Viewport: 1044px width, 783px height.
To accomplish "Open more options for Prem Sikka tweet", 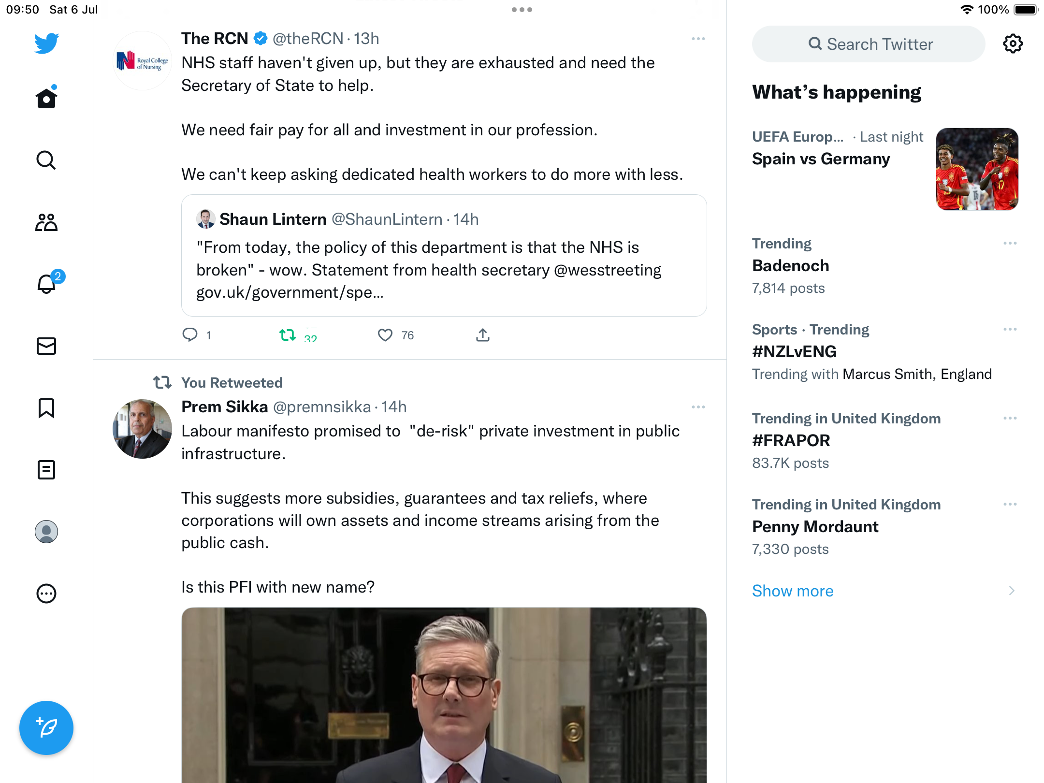I will 698,407.
